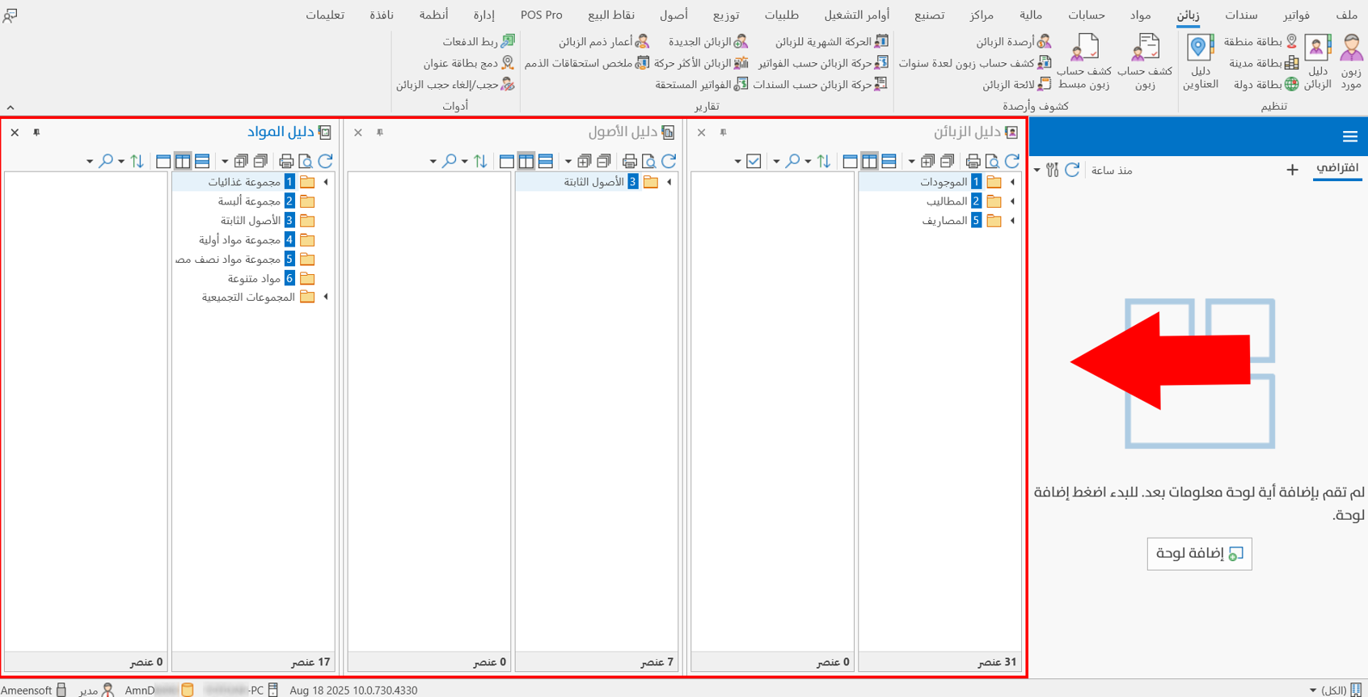Screen dimensions: 1368x697
Task: Open دليل الزبائن from the ribbon
Action: point(1318,61)
